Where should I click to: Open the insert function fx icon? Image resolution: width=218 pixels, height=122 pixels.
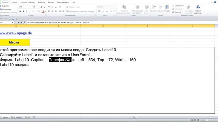click(x=25, y=22)
